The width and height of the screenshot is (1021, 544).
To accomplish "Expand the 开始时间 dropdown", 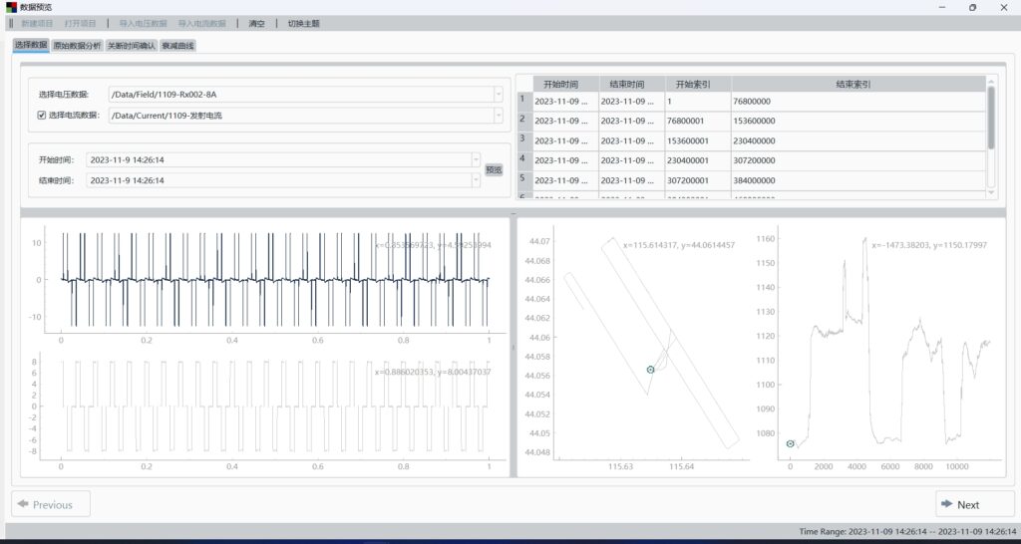I will click(x=476, y=159).
